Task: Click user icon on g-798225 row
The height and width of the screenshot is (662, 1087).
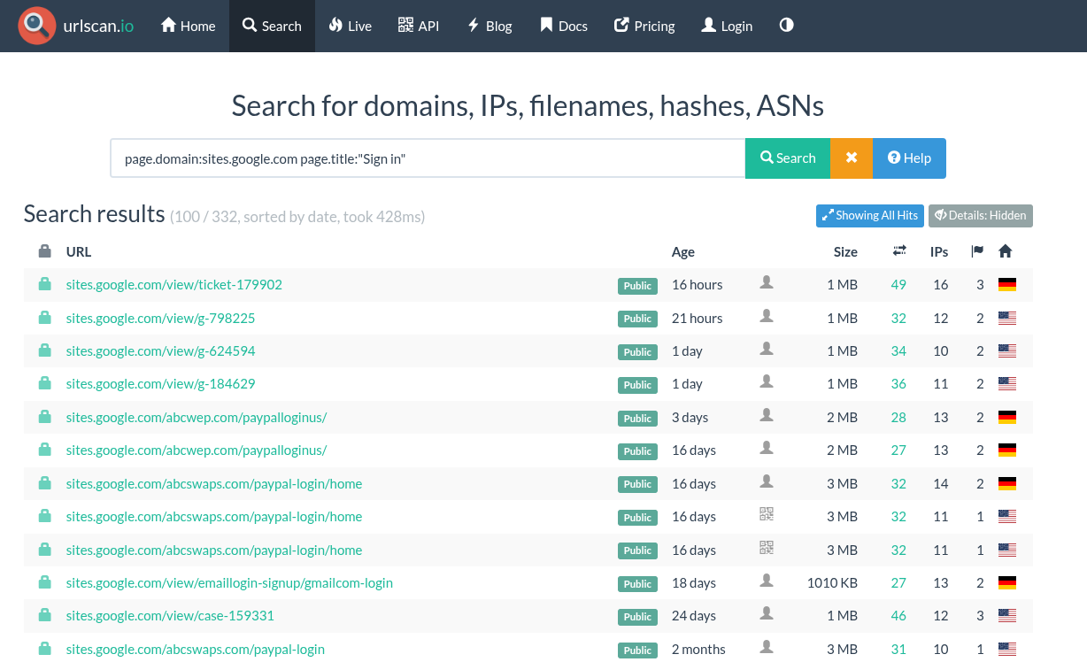Action: 767,315
